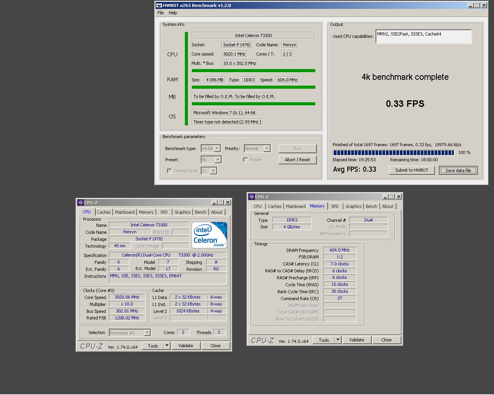
Task: Close the left CPU-Z window
Action: pyautogui.click(x=228, y=203)
